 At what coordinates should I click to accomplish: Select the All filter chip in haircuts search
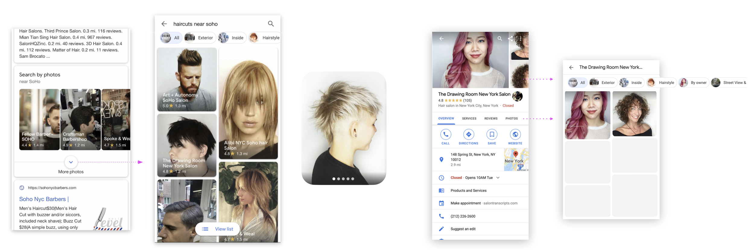click(171, 38)
